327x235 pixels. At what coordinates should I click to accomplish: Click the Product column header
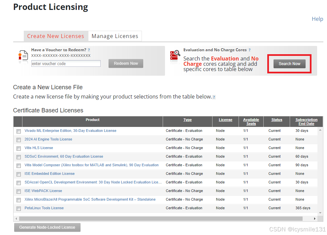(x=92, y=120)
